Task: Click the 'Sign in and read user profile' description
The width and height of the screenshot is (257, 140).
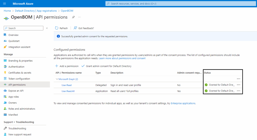Action: [126, 85]
